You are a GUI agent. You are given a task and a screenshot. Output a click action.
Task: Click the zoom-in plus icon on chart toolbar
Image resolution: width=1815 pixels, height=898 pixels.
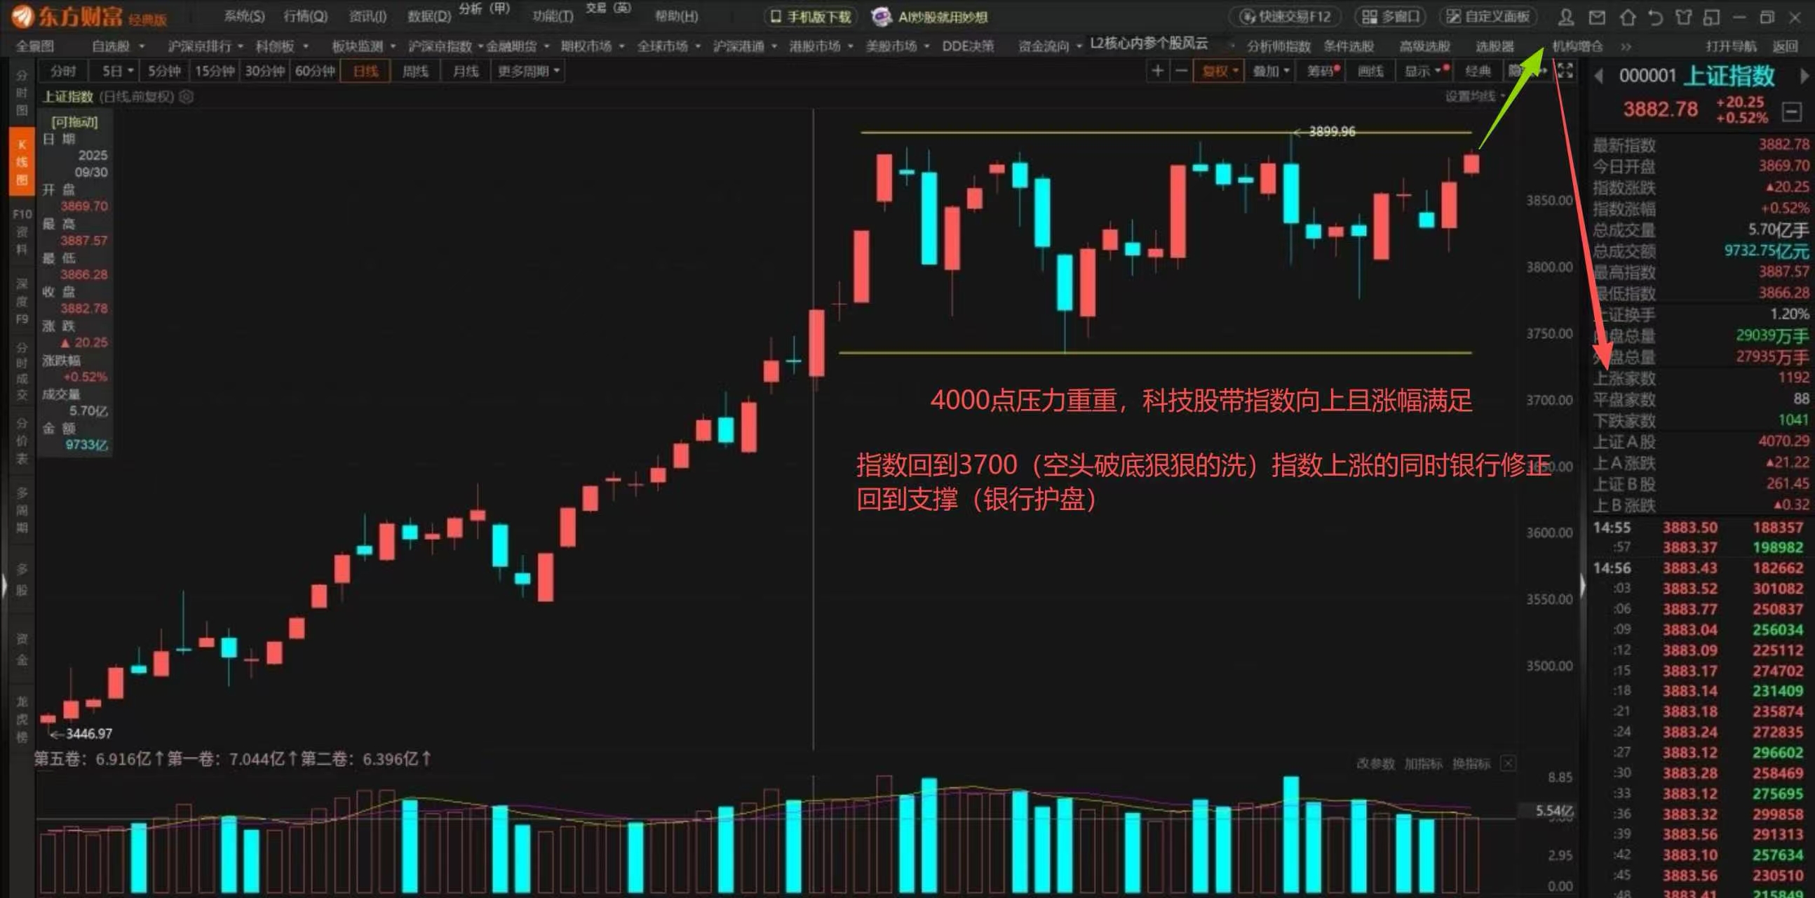(x=1157, y=70)
